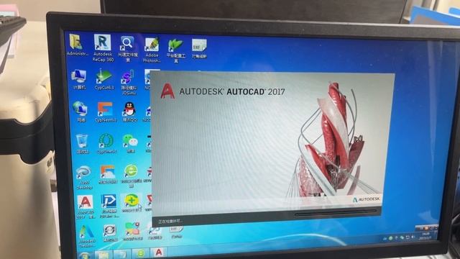This screenshot has height=259, width=460.
Task: Open the Computer desktop icon
Action: 79,80
